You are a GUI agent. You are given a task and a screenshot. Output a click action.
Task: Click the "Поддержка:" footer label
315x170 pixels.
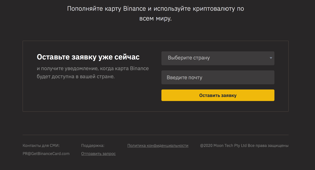93,146
